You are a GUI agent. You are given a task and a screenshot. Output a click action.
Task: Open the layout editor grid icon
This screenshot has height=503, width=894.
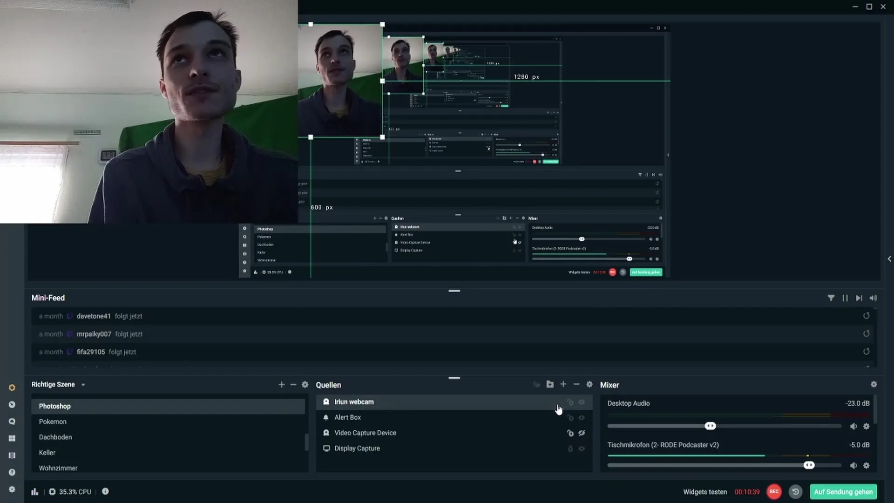click(12, 438)
